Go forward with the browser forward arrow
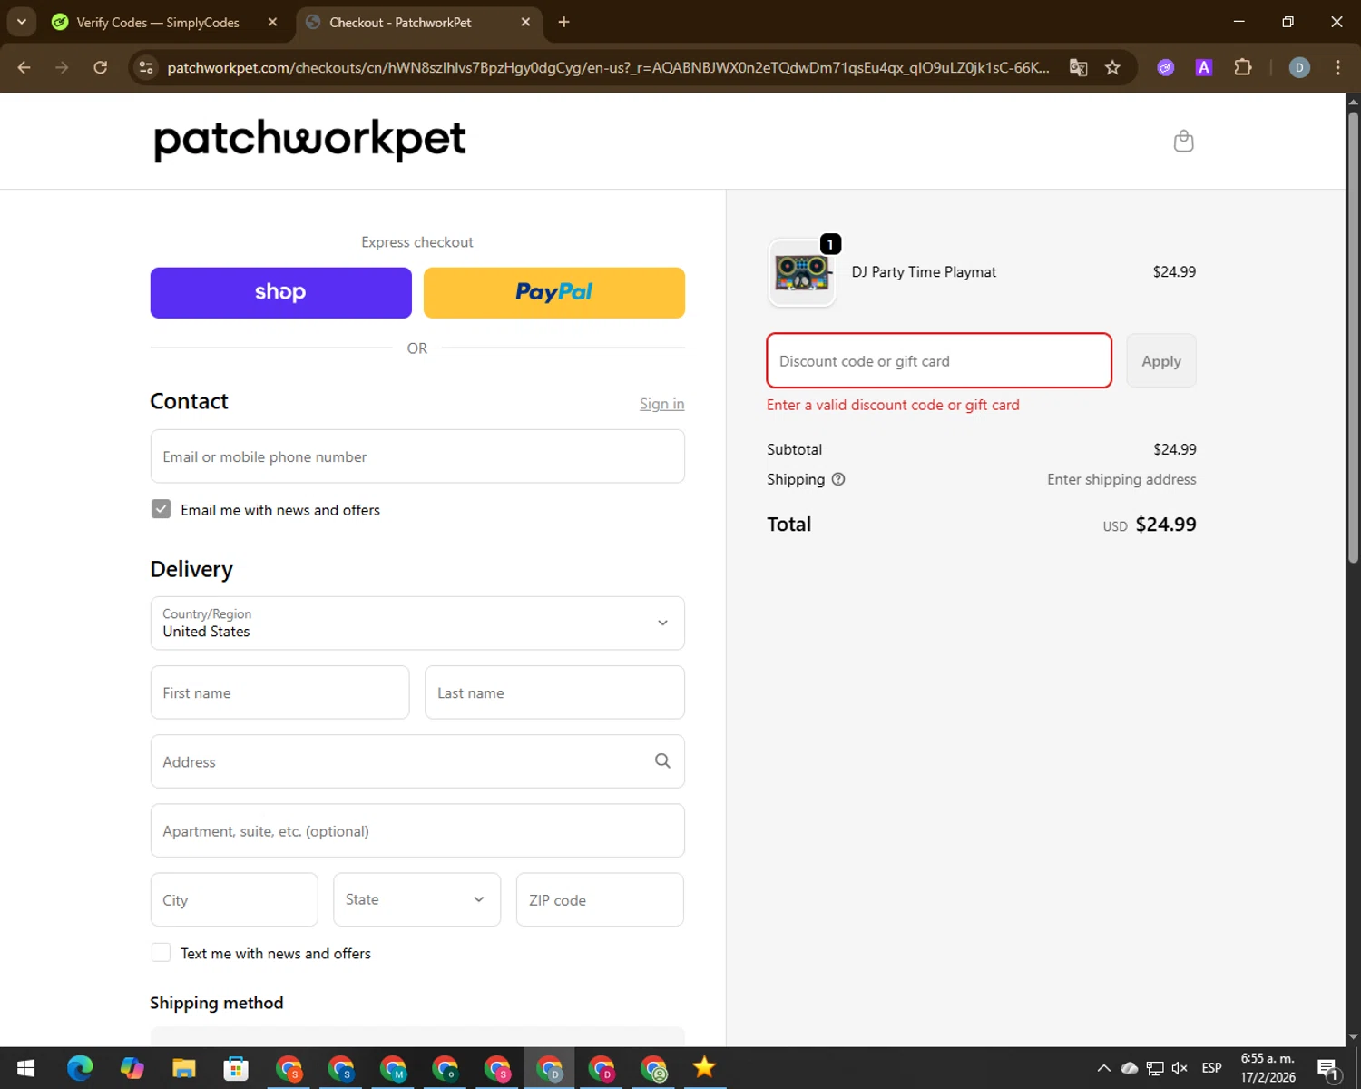Image resolution: width=1361 pixels, height=1089 pixels. (62, 67)
